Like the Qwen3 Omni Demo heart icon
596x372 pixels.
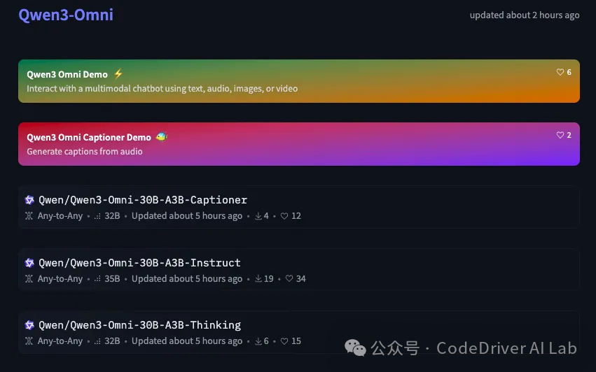(560, 72)
